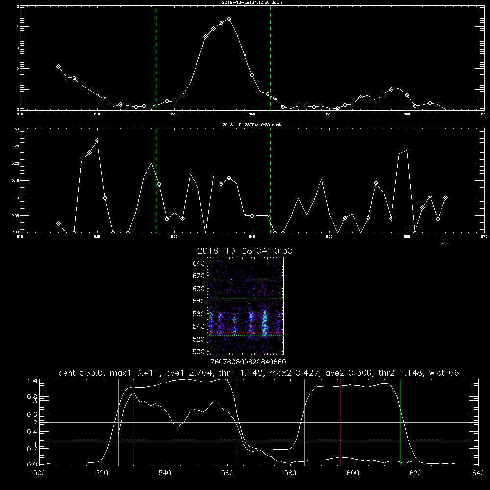
Task: Click the '2018-10-28T04:10:30 dawn' plot title
Action: click(x=252, y=2)
